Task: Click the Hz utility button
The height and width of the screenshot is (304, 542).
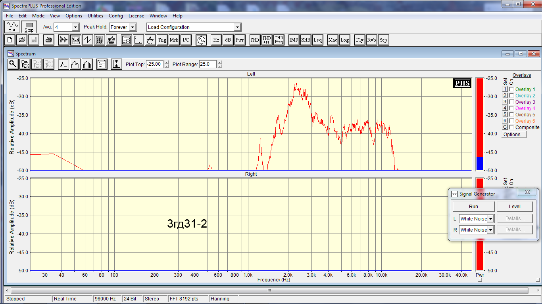Action: [x=216, y=40]
